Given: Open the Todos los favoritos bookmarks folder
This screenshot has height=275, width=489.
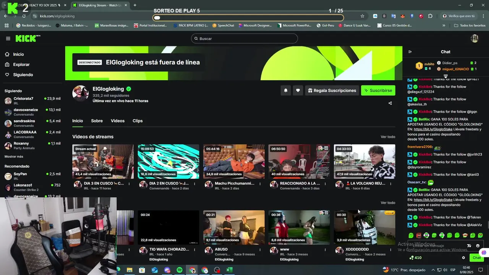Looking at the screenshot, I should pos(470,26).
